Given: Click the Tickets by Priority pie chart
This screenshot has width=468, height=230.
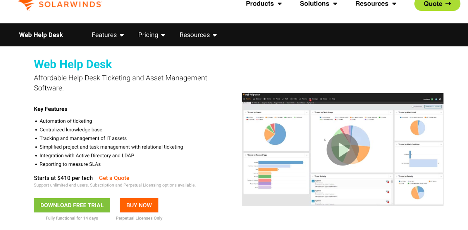Looking at the screenshot, I should click(418, 193).
